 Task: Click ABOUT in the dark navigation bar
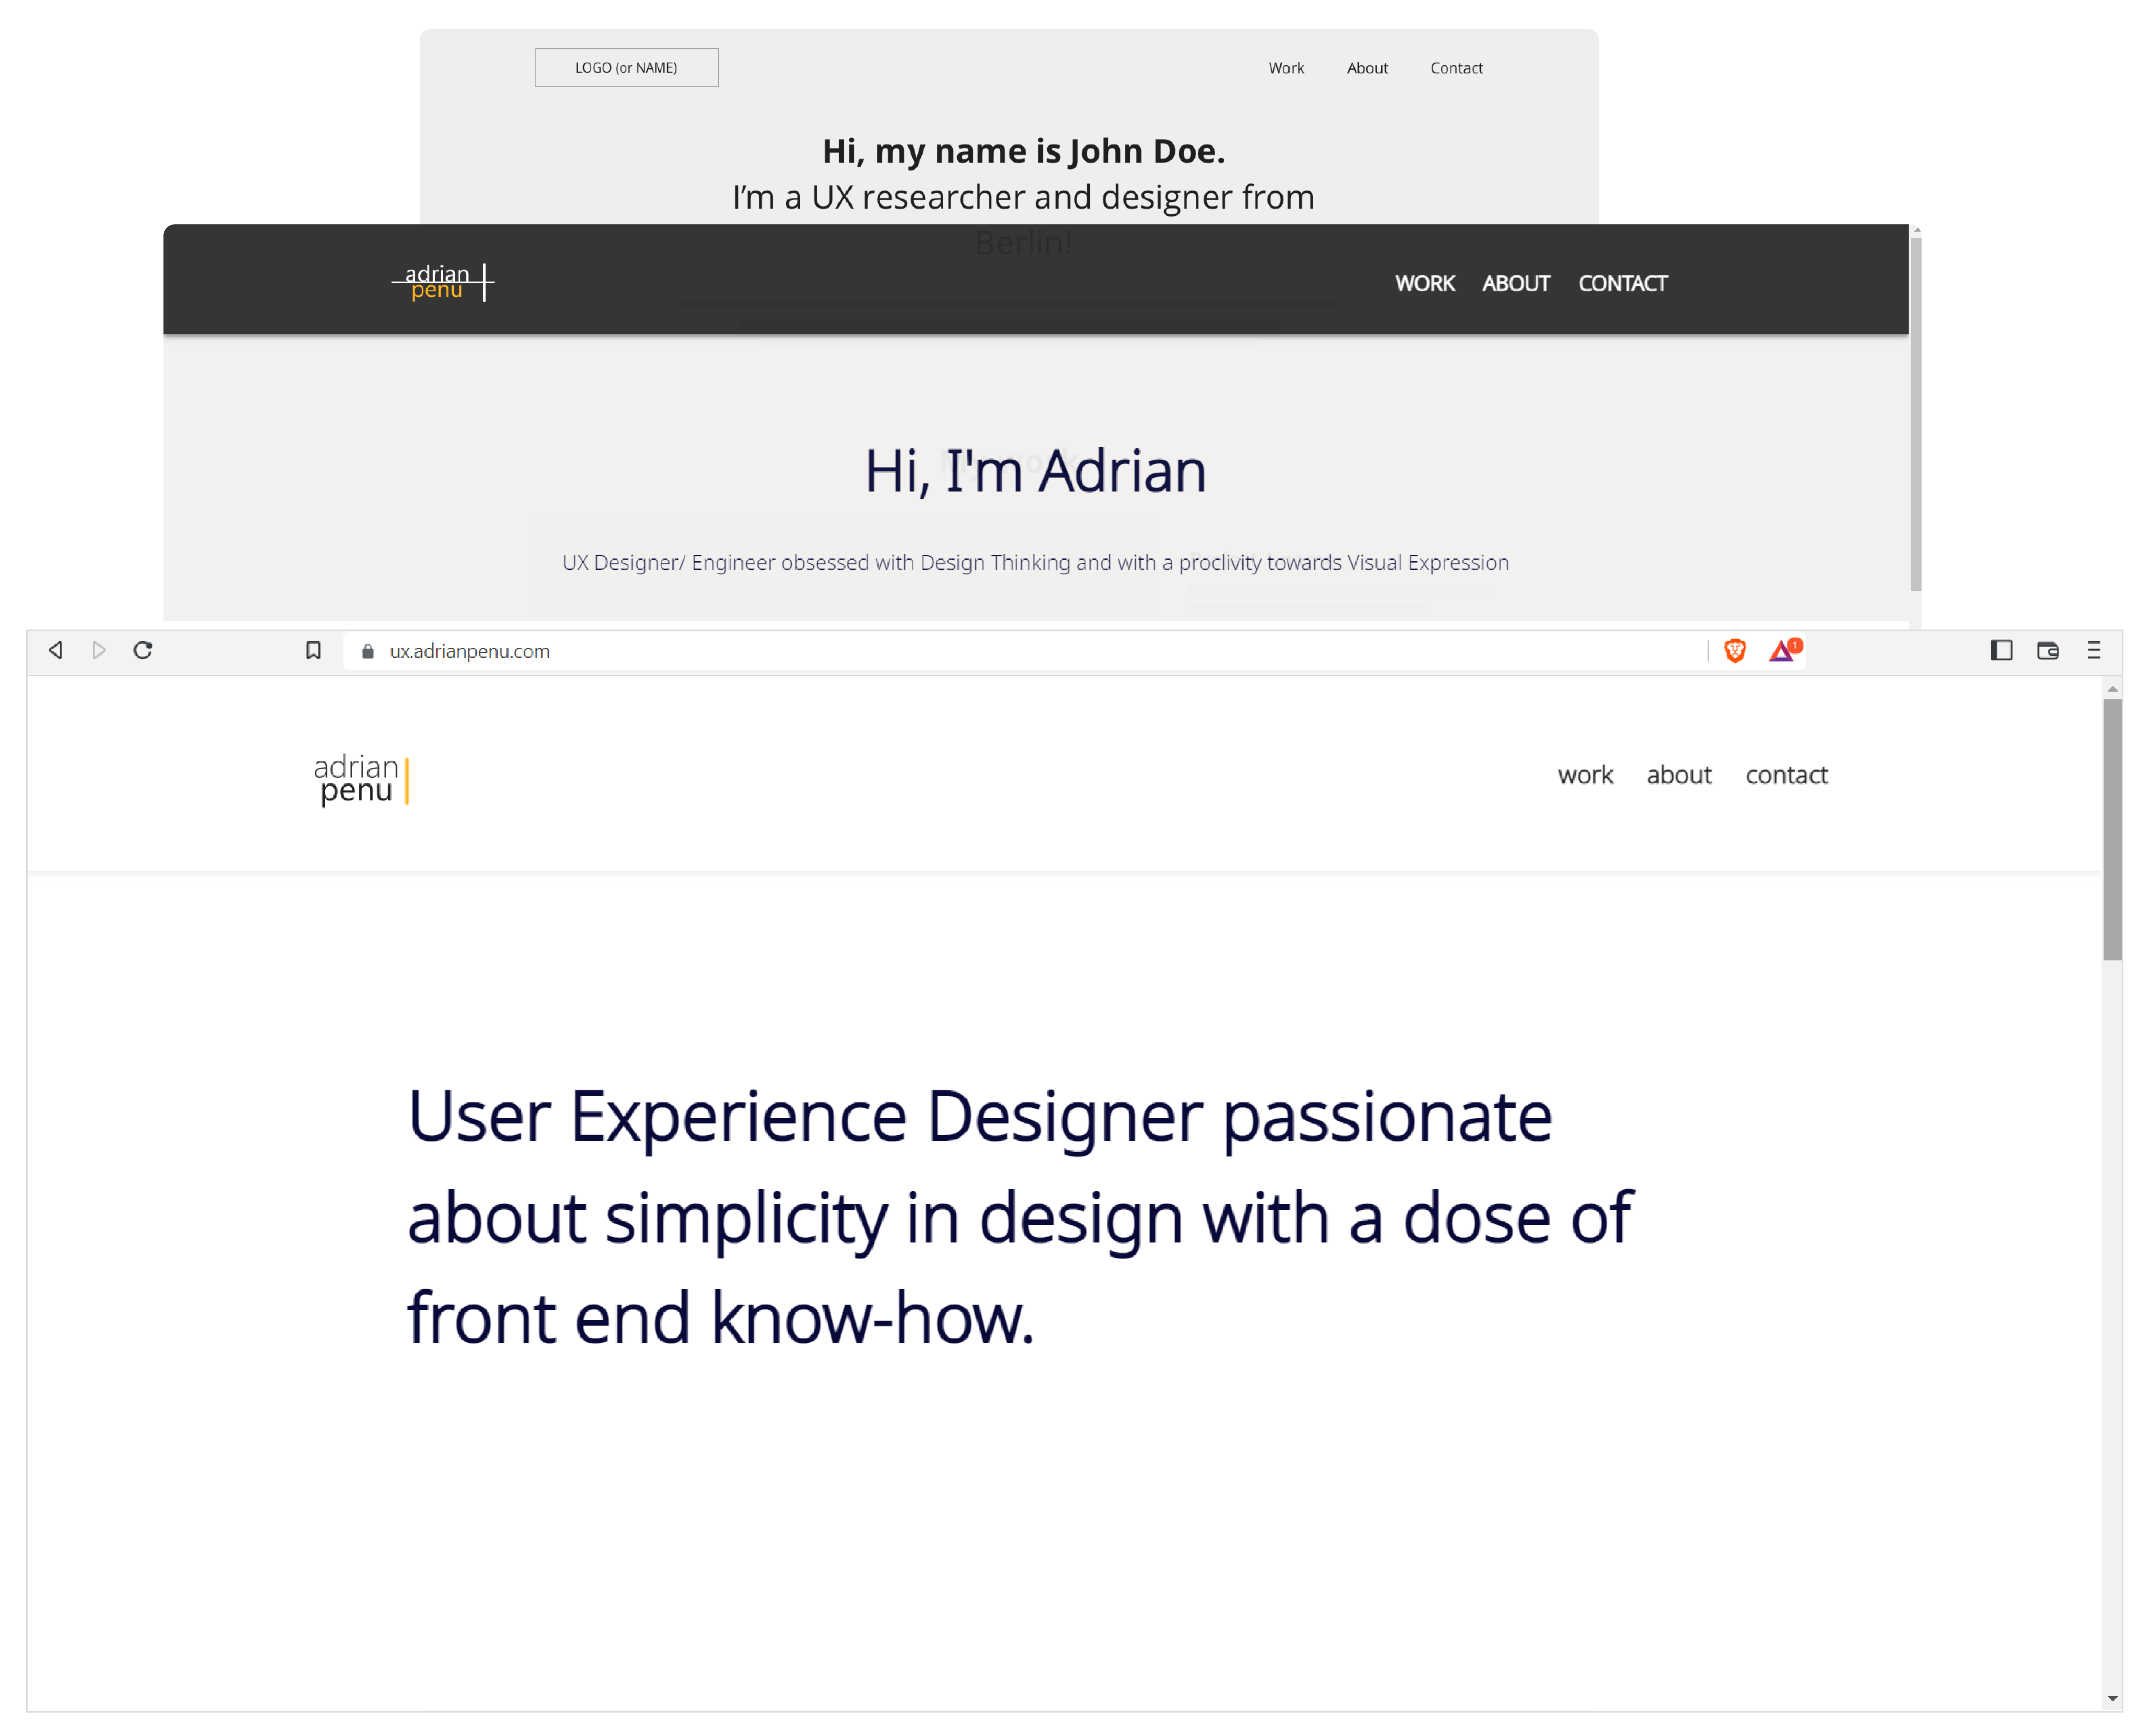[x=1515, y=284]
